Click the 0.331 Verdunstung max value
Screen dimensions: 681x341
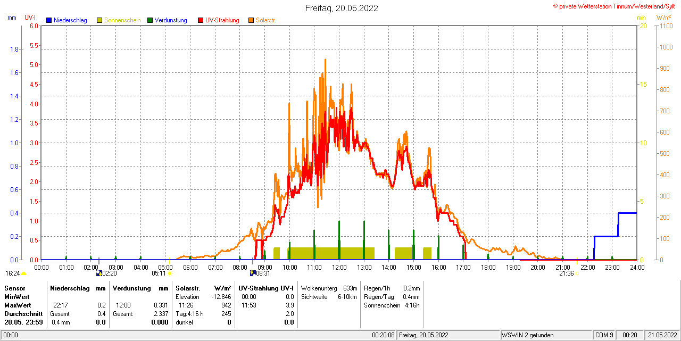click(x=160, y=305)
